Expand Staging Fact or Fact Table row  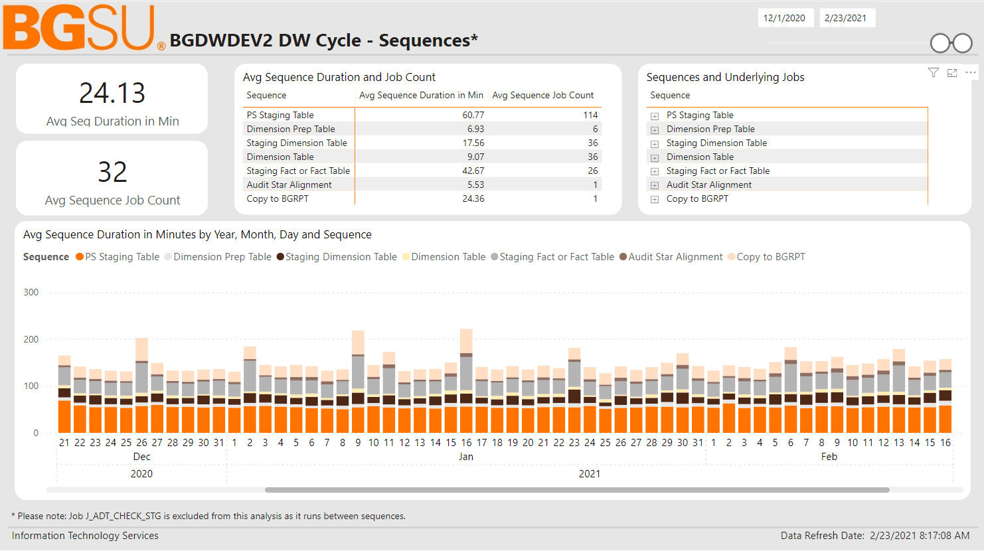coord(655,172)
